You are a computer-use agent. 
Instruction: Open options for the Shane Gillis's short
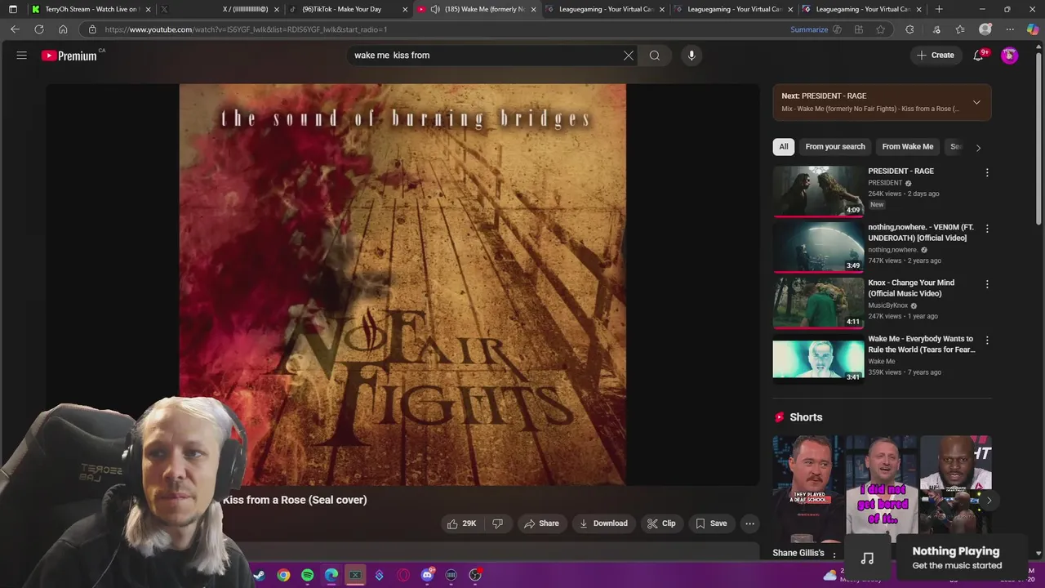click(834, 555)
